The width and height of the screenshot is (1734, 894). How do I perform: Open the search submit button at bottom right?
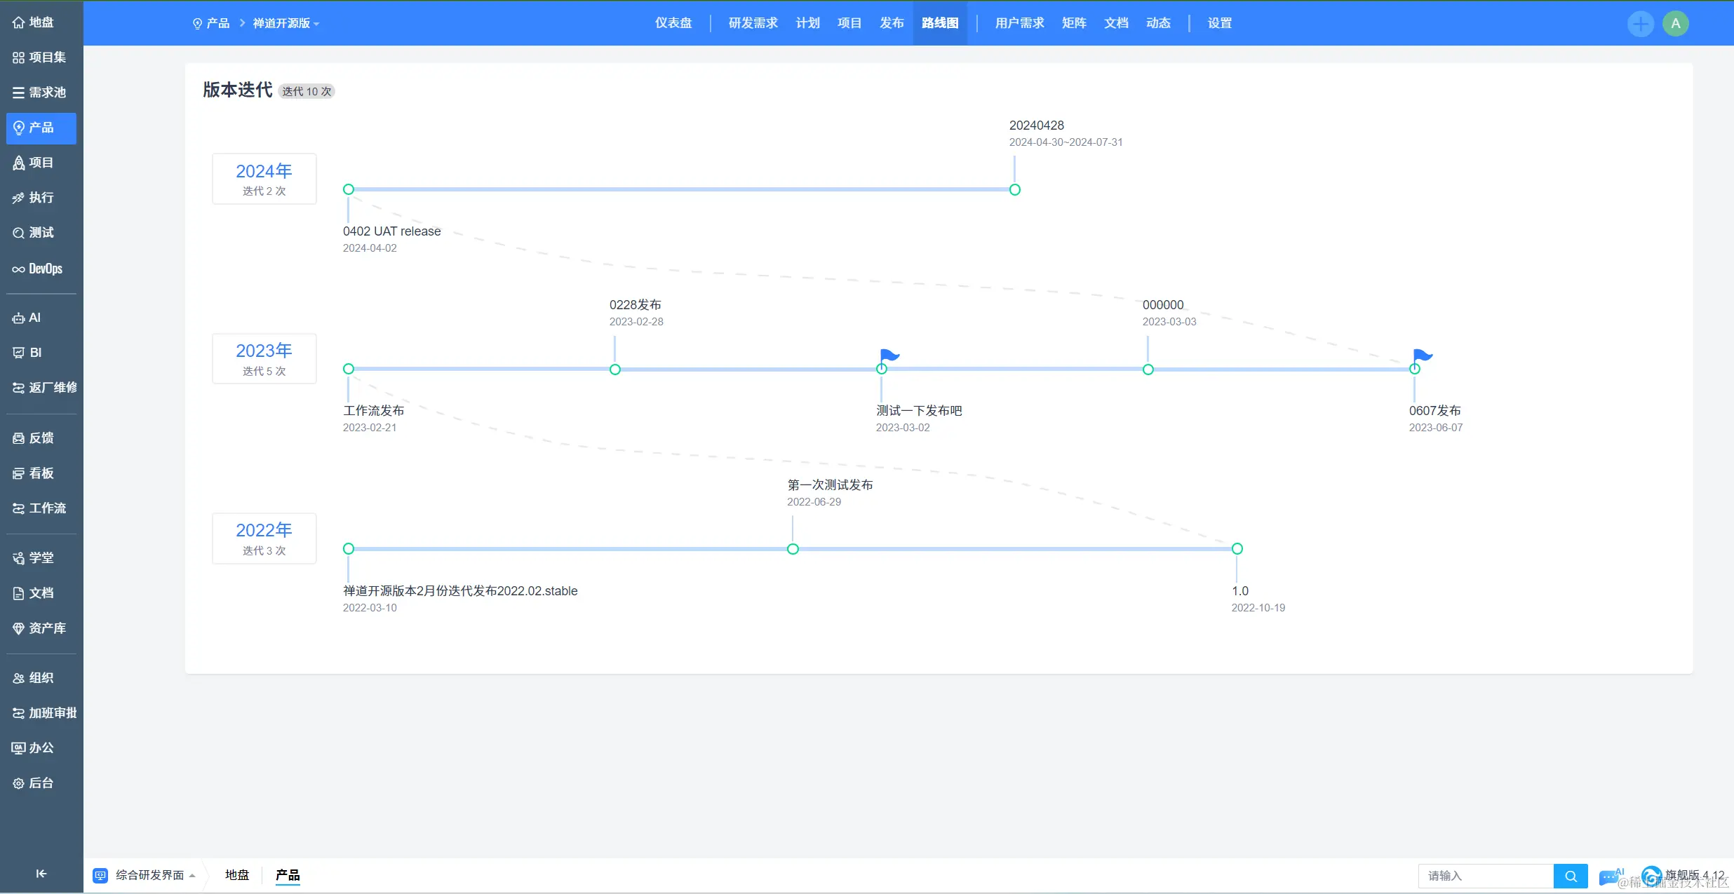pos(1571,876)
